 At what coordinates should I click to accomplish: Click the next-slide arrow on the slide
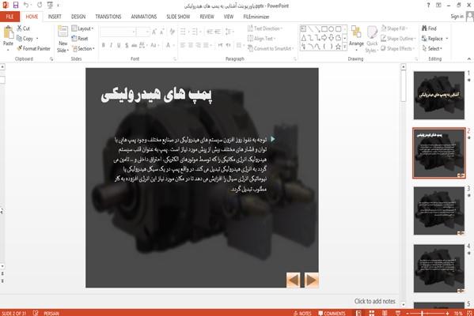[x=311, y=280]
